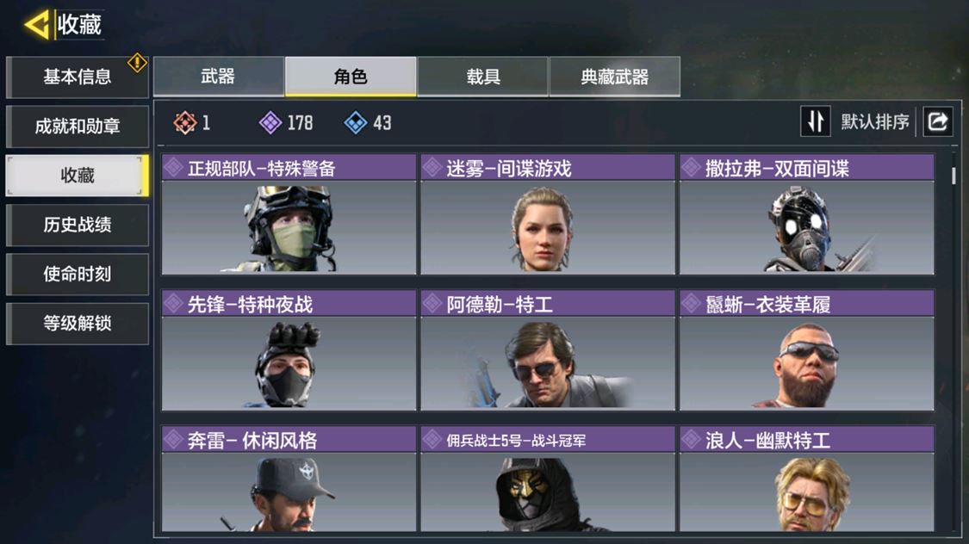Click the yellow back arrow icon
969x544 pixels.
(x=37, y=25)
